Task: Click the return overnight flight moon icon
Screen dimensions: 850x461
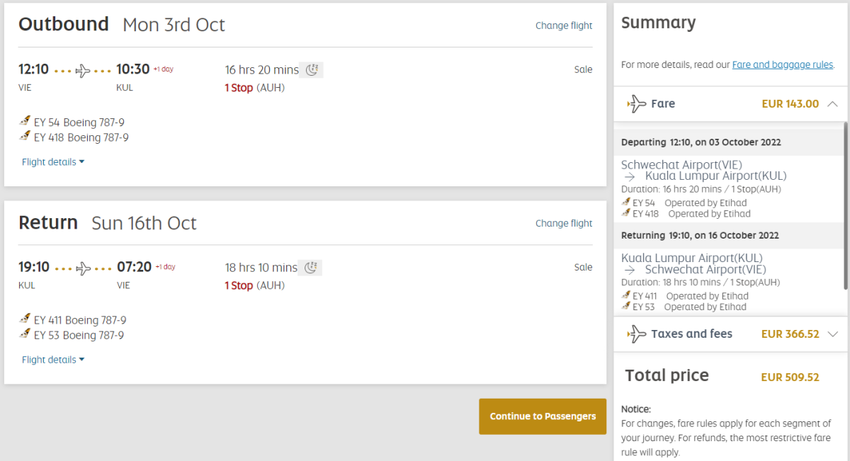Action: [310, 268]
